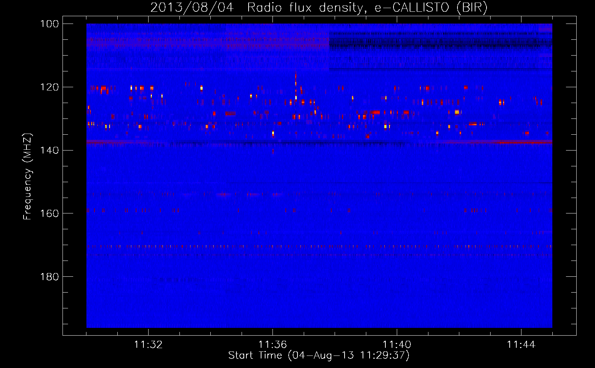Click the 140 frequency tick label
595x368 pixels.
pos(50,150)
